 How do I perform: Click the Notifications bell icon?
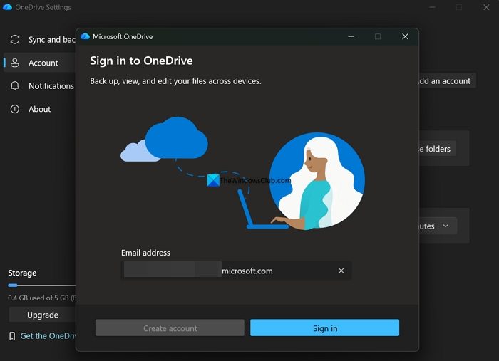tap(15, 86)
